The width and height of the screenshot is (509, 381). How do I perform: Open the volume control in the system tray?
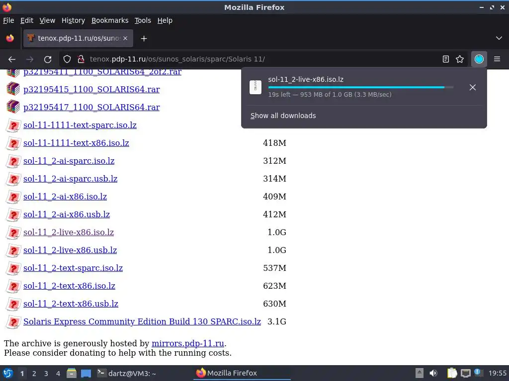pyautogui.click(x=433, y=373)
